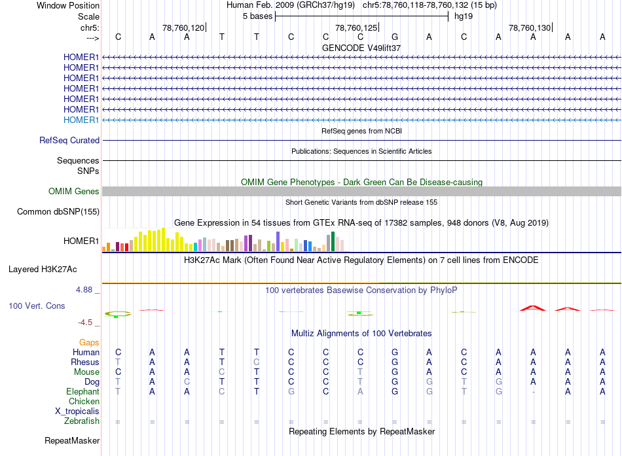Click the H3K27Ac Mark track title
Image resolution: width=622 pixels, height=456 pixels.
pos(361,260)
